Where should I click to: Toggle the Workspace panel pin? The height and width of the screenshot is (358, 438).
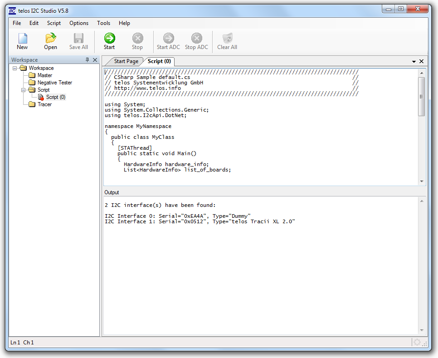tap(88, 60)
